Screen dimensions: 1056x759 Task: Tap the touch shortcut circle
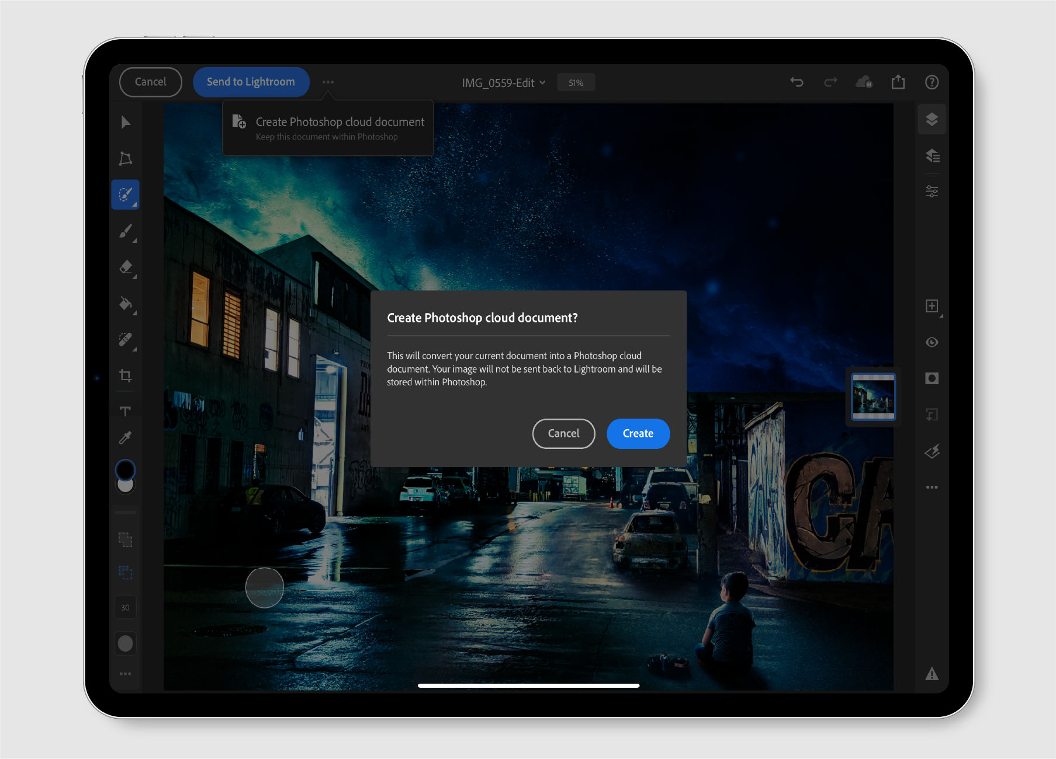(265, 588)
